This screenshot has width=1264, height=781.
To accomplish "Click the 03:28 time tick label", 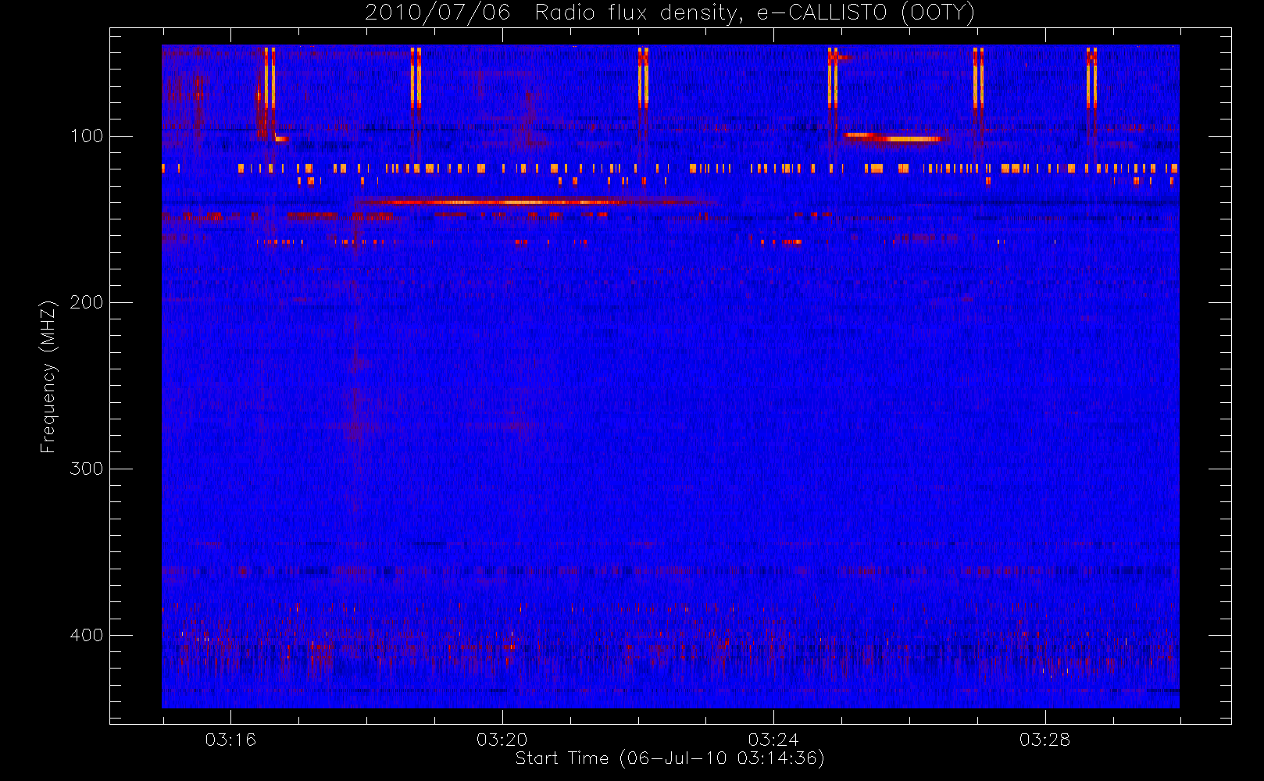I will pyautogui.click(x=1044, y=740).
